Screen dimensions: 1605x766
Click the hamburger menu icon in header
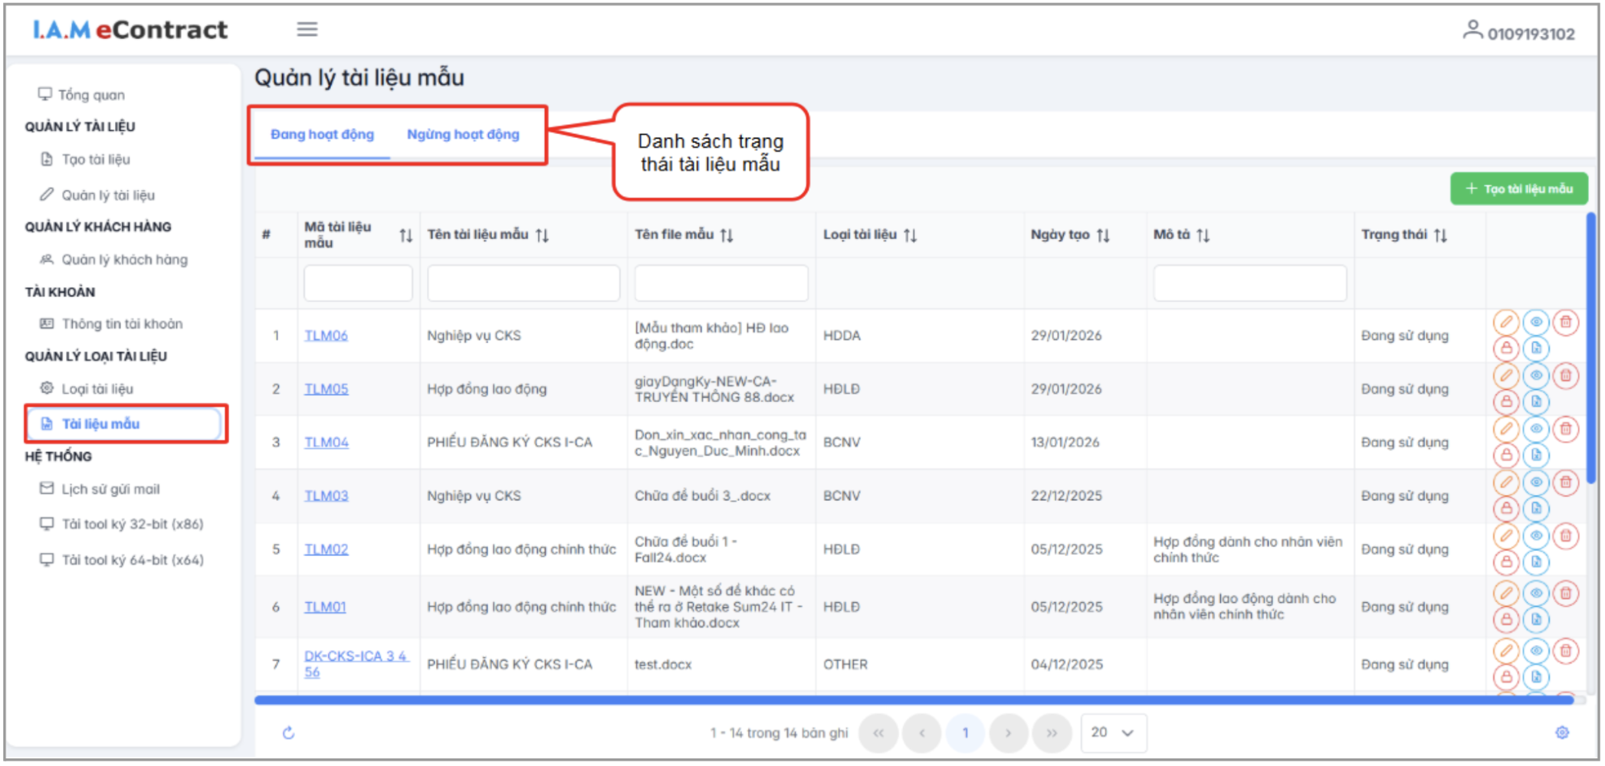307,29
